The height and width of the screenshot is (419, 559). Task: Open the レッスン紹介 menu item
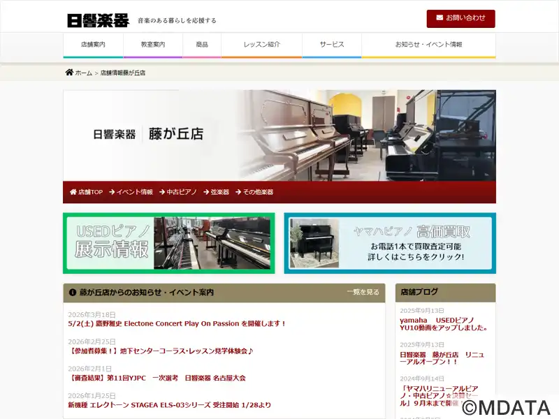(261, 45)
